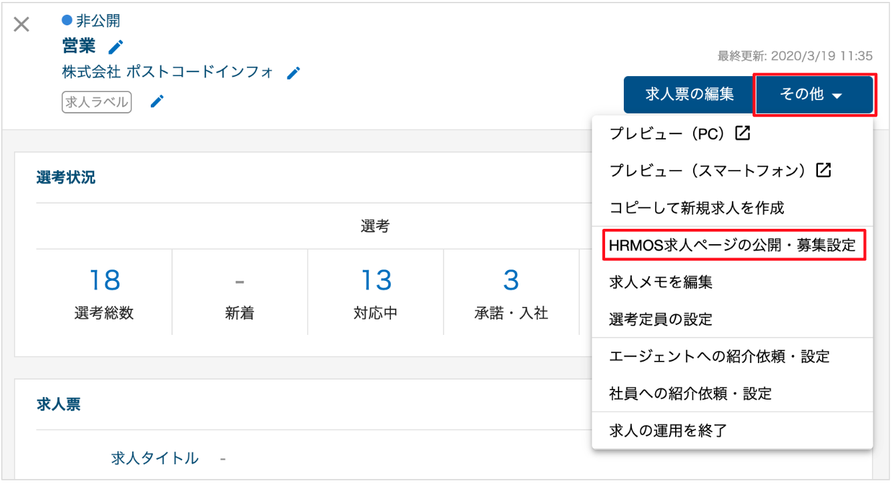Viewport: 892px width, 483px height.
Task: Click the 求人ラベル tag
Action: point(97,102)
